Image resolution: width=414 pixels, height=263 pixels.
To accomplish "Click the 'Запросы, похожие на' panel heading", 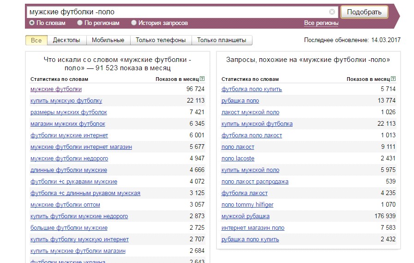I will [x=308, y=60].
